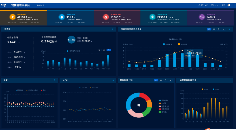Open settings gear in 项目总用电趋势与温度 panel
This screenshot has height=130, width=236.
pos(229,29)
